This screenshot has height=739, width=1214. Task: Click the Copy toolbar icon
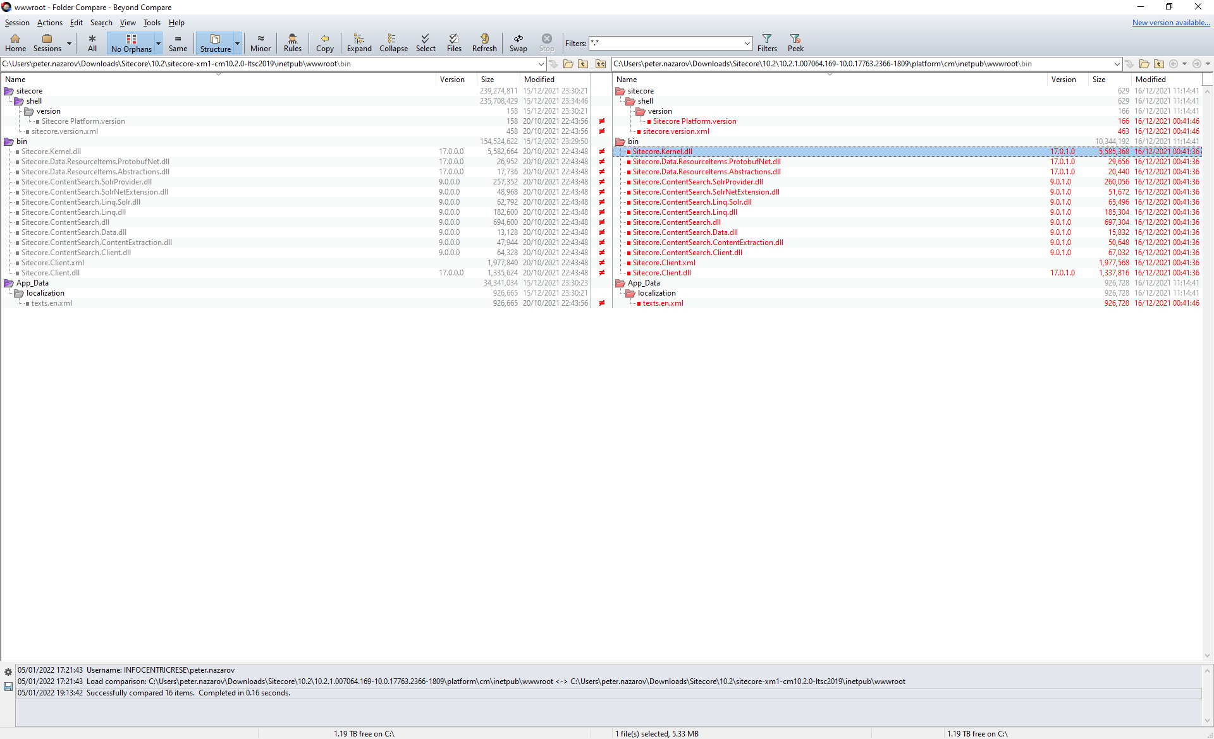(324, 42)
